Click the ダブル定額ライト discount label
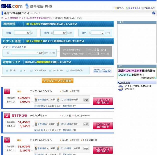 (x=90, y=140)
